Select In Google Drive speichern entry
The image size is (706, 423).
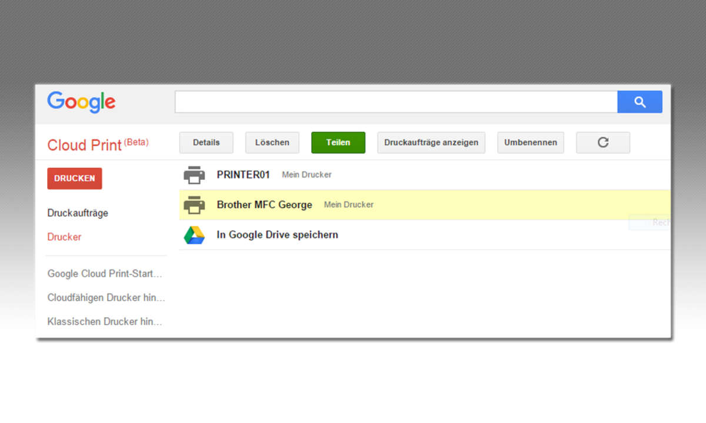click(x=277, y=235)
